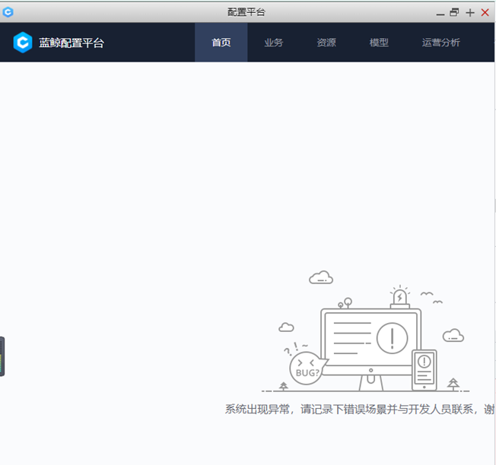Click the small widget on the left edge
This screenshot has height=465, width=496.
2,356
